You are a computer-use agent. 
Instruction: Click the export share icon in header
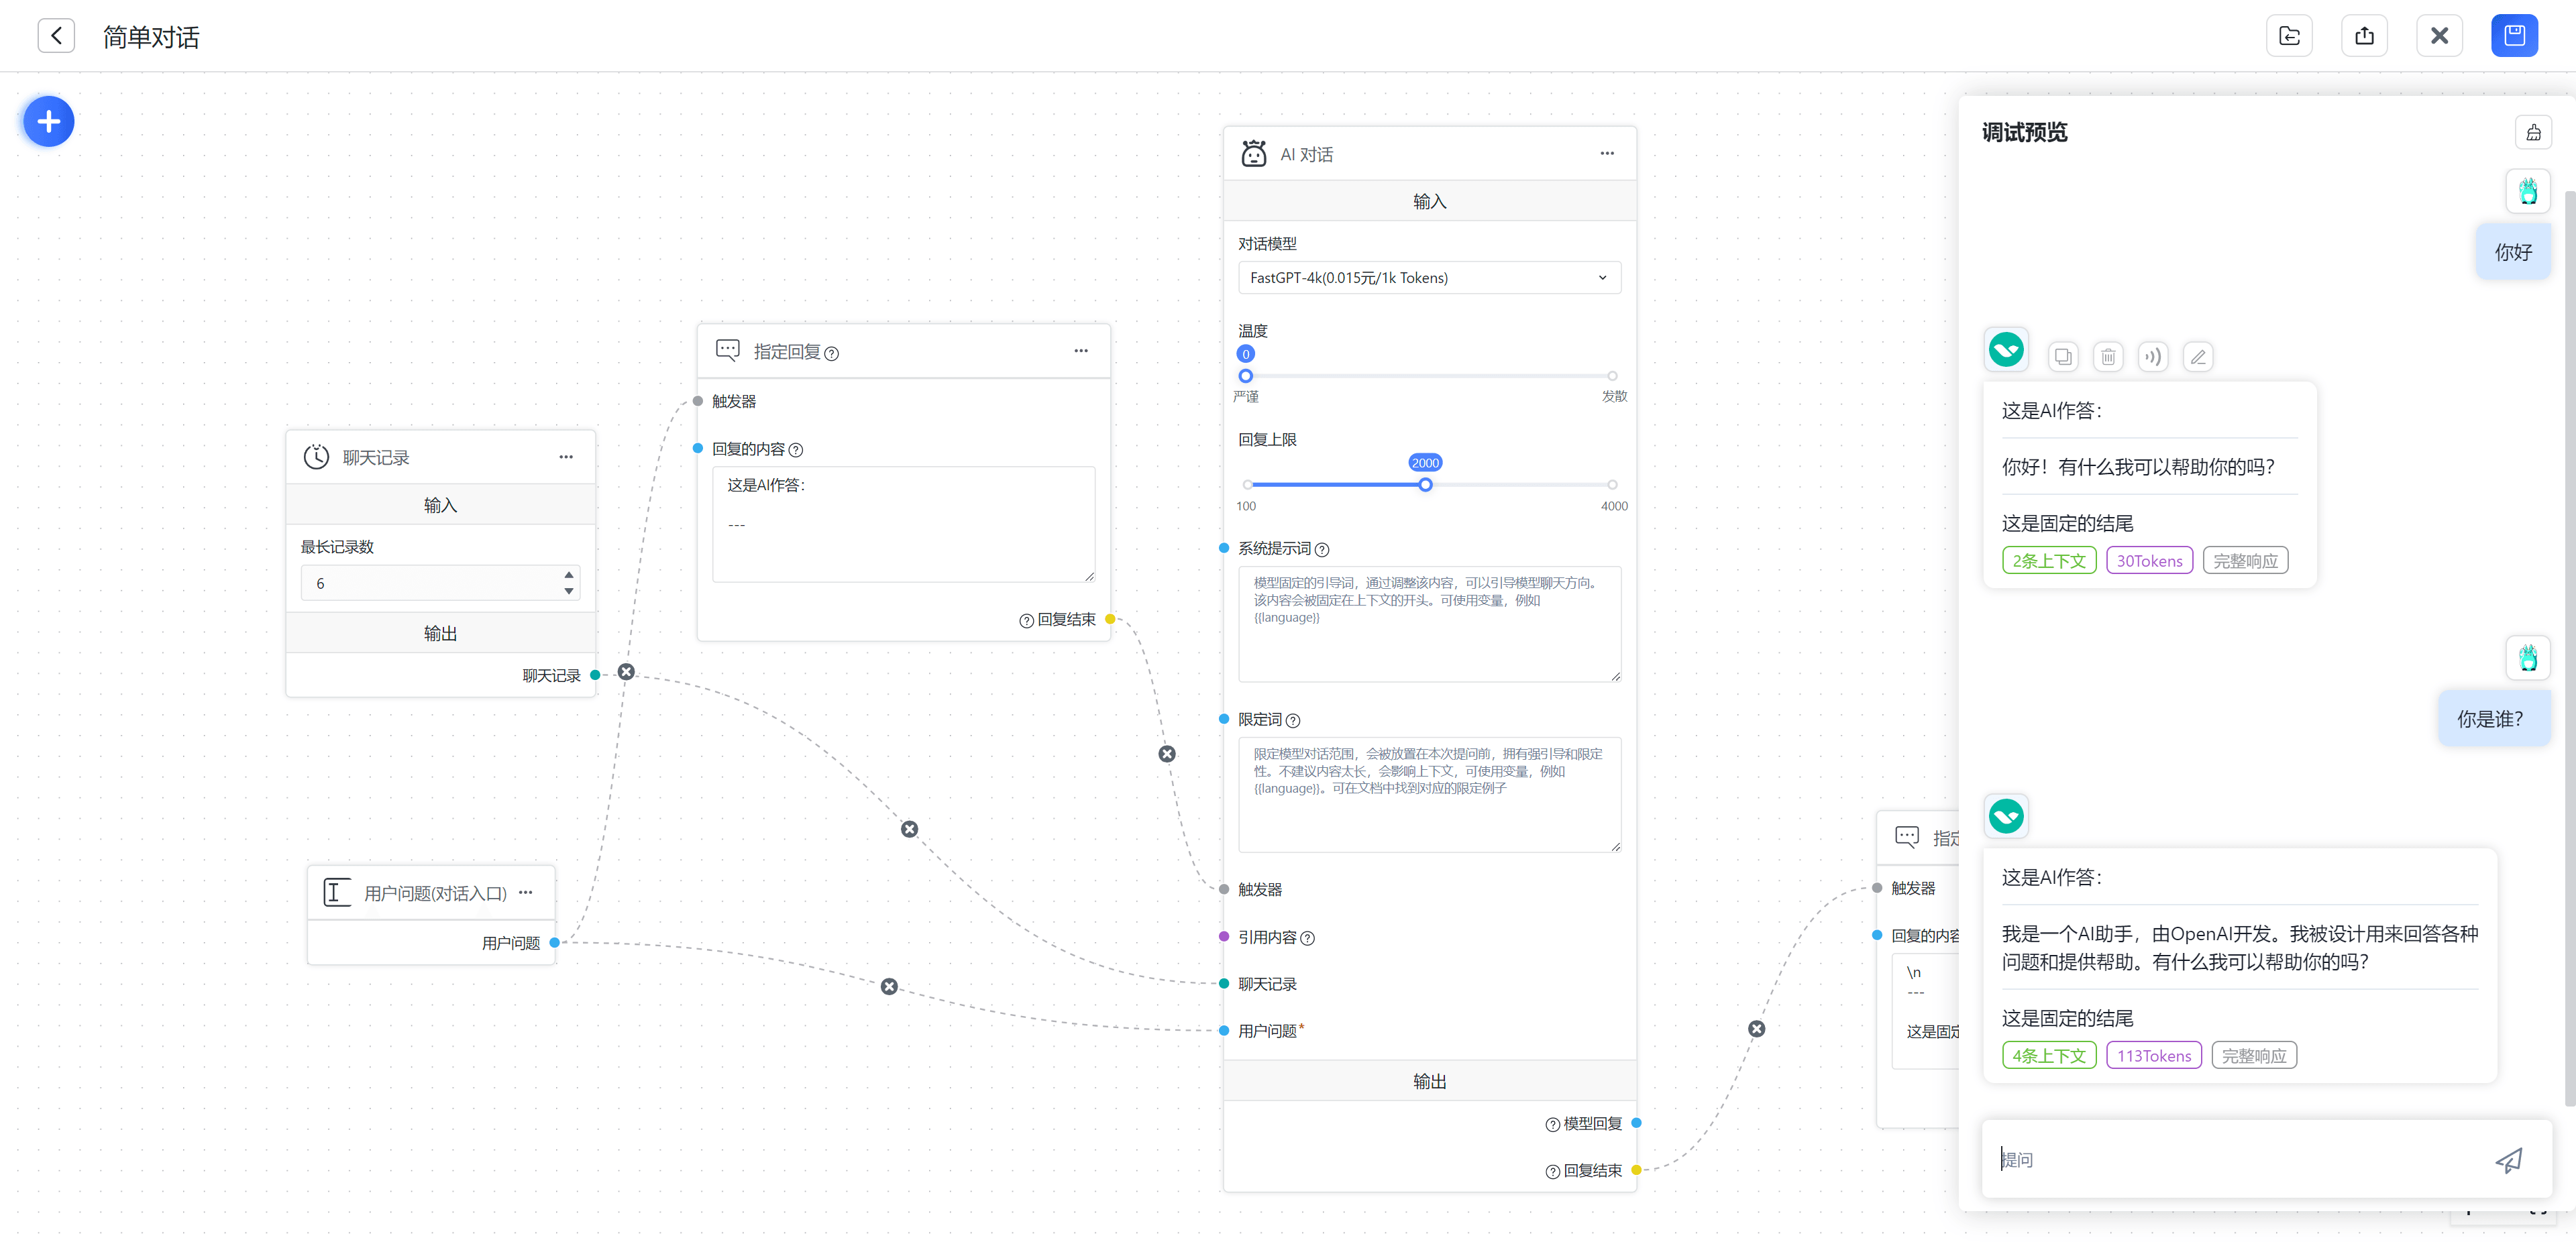pyautogui.click(x=2364, y=36)
